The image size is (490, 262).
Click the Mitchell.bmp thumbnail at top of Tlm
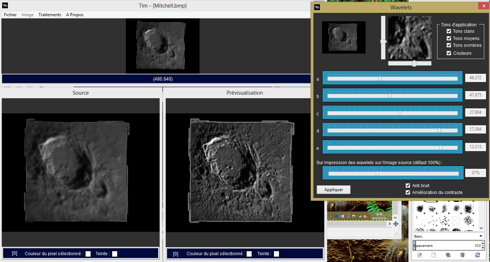click(x=162, y=46)
